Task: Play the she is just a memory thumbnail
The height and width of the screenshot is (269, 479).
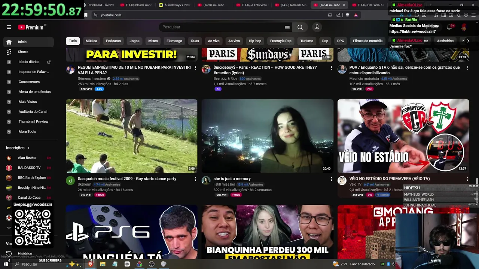Action: 268,136
